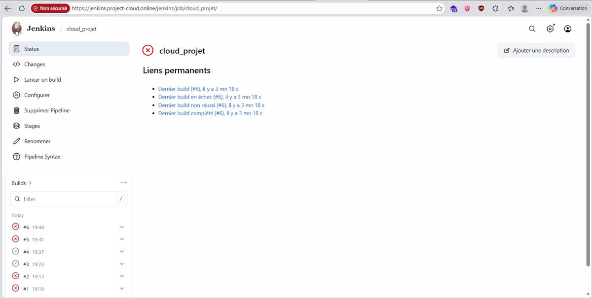Expand the dropdown chevron for build #2
The height and width of the screenshot is (298, 592).
(122, 276)
